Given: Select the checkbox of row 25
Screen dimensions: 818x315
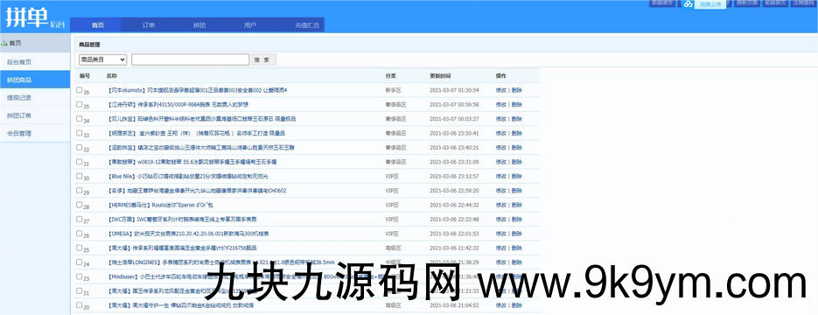Looking at the screenshot, I should point(80,248).
